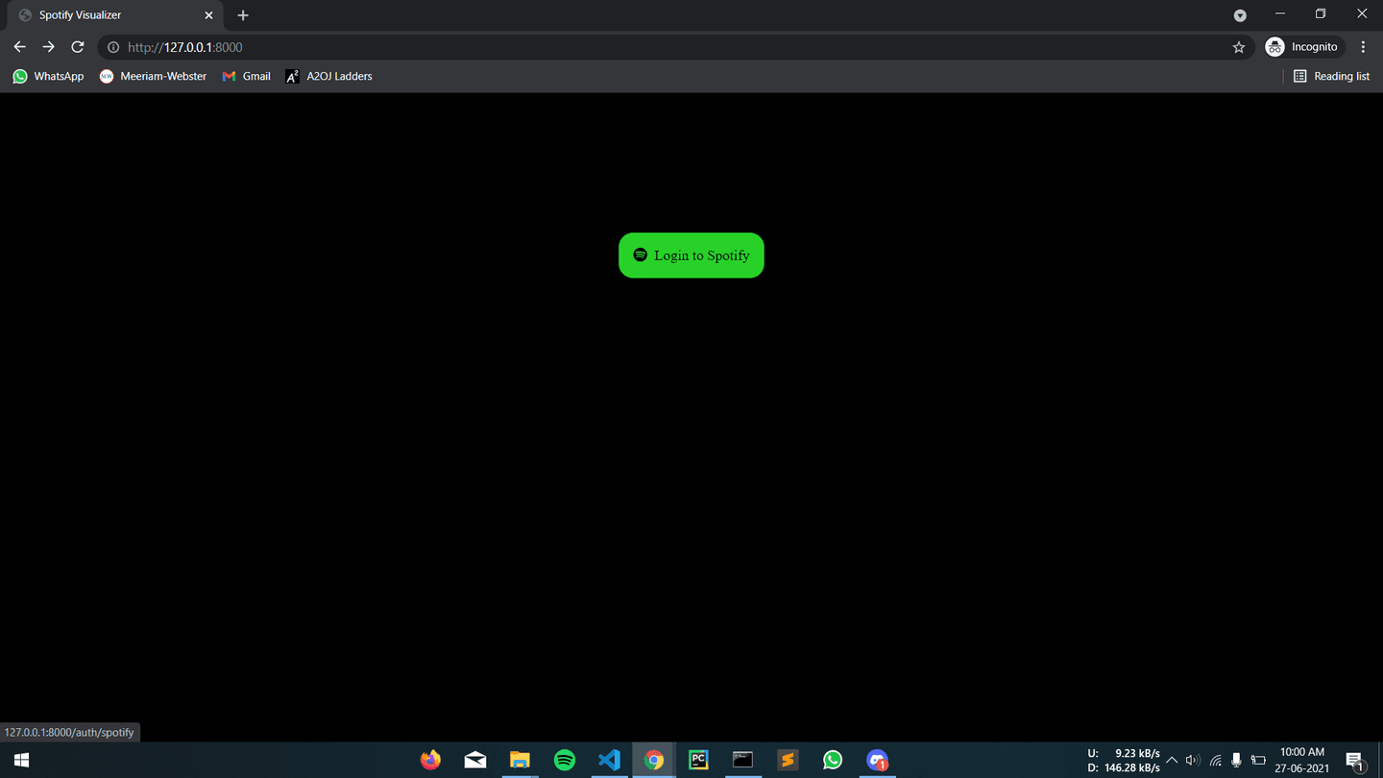Open the Merriam-Webster bookmark

(153, 76)
